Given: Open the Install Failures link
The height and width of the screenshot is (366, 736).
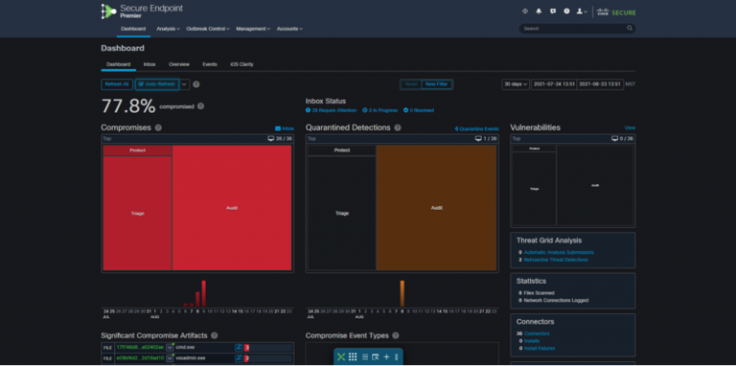Looking at the screenshot, I should [540, 348].
